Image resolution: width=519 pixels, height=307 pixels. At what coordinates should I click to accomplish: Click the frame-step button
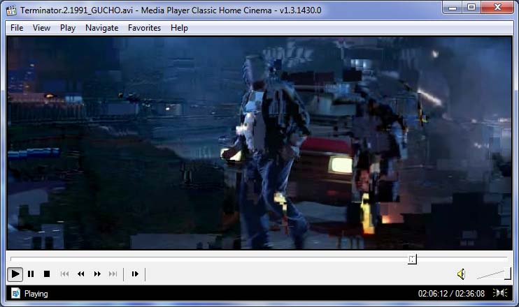coord(135,274)
